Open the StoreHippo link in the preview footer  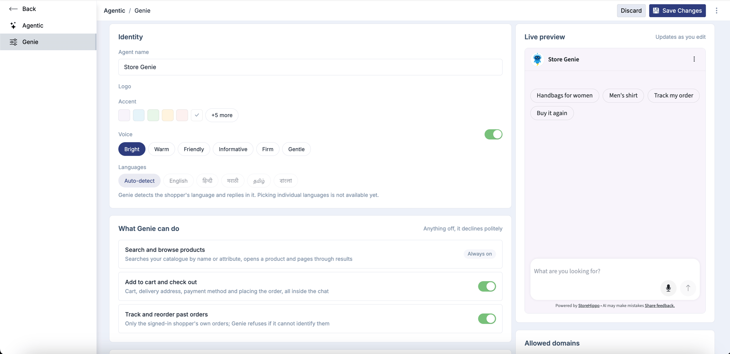(x=589, y=306)
